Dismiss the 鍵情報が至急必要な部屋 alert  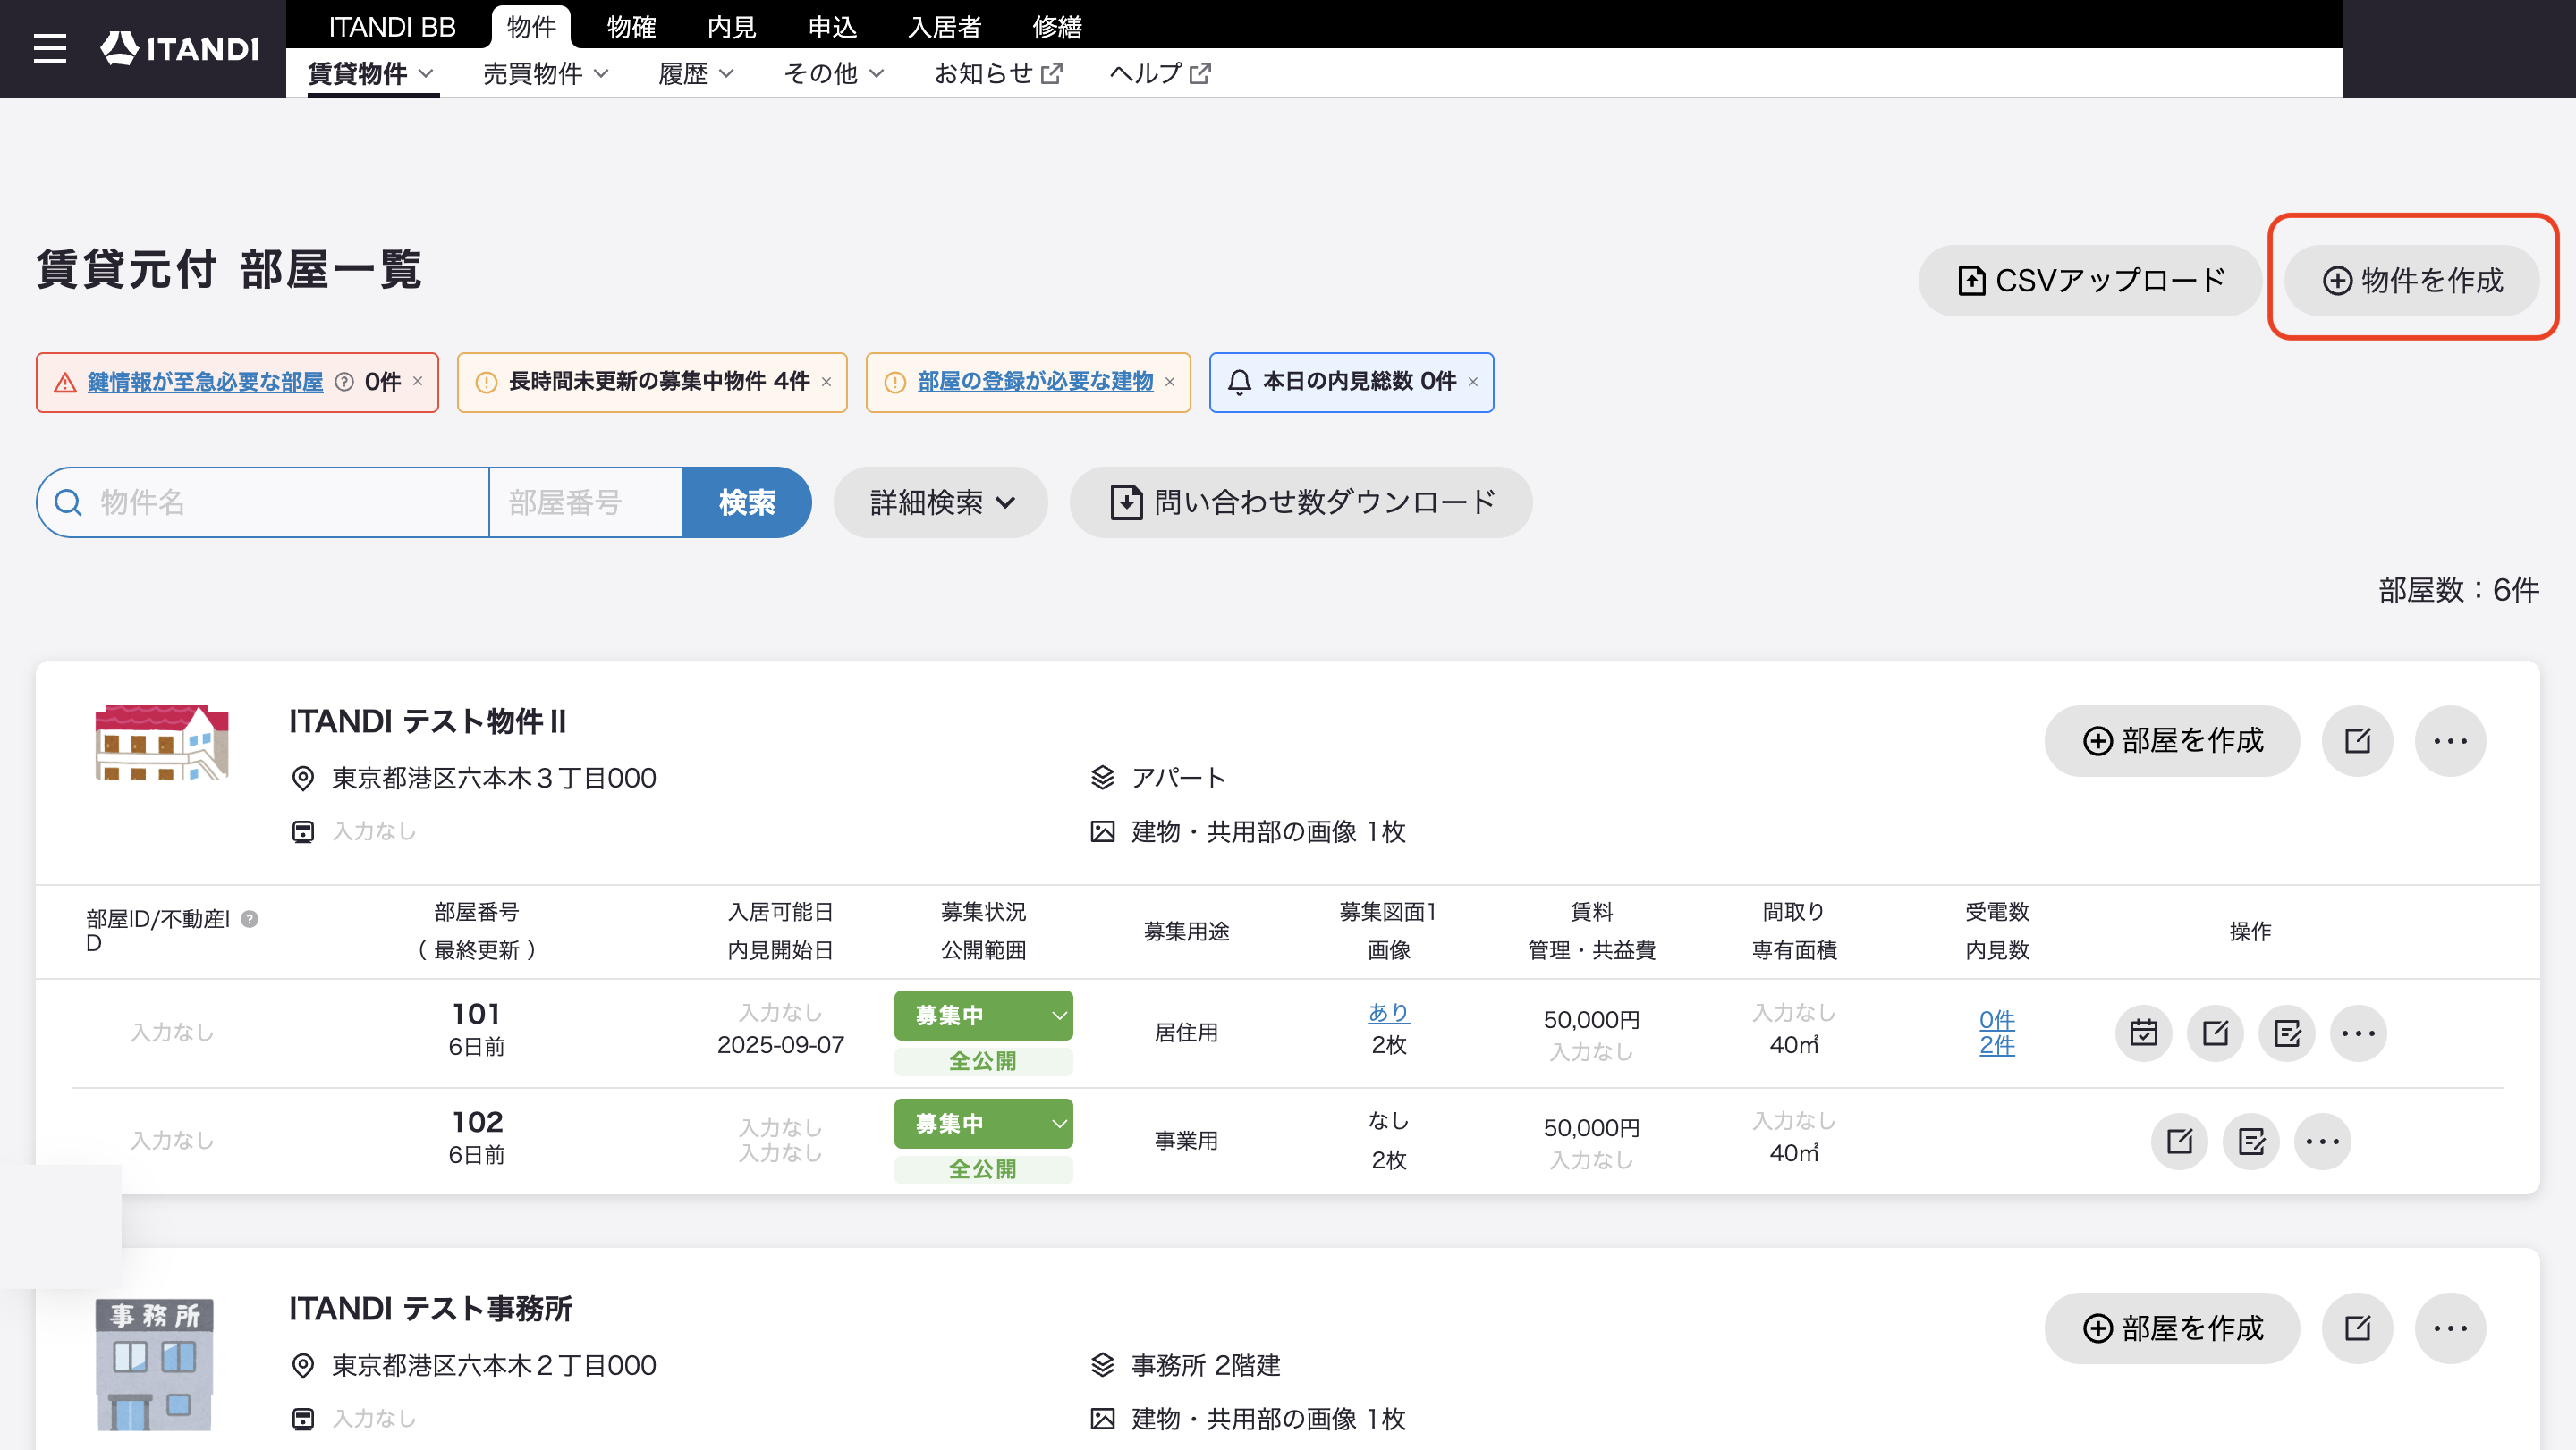click(418, 382)
